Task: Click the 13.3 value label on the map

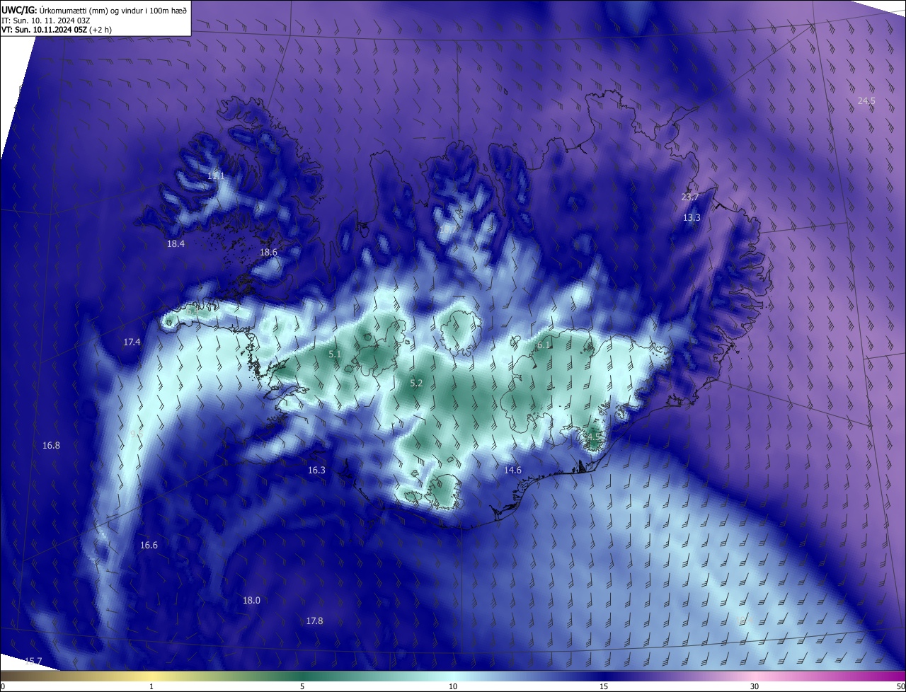Action: coord(692,218)
